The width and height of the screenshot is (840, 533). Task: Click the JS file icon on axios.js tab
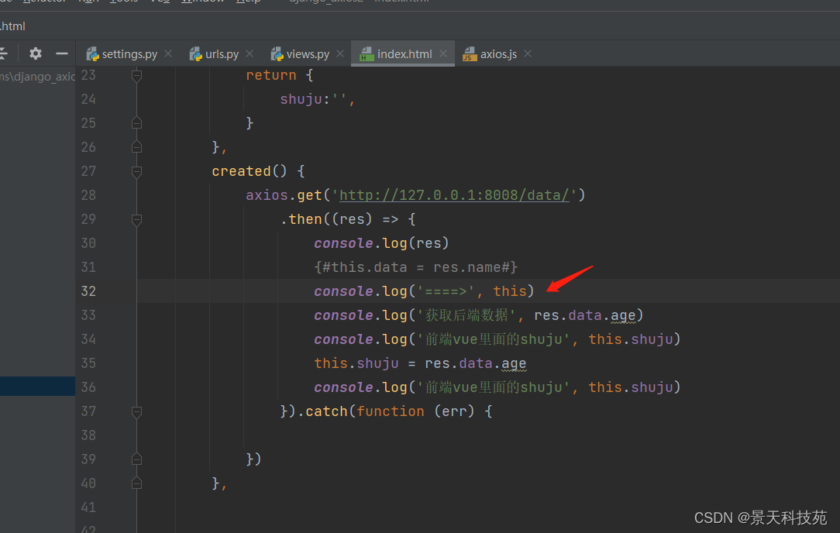coord(470,54)
